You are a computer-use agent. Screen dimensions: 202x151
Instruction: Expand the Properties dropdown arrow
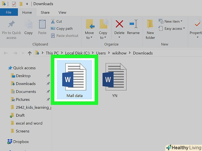(x=198, y=37)
